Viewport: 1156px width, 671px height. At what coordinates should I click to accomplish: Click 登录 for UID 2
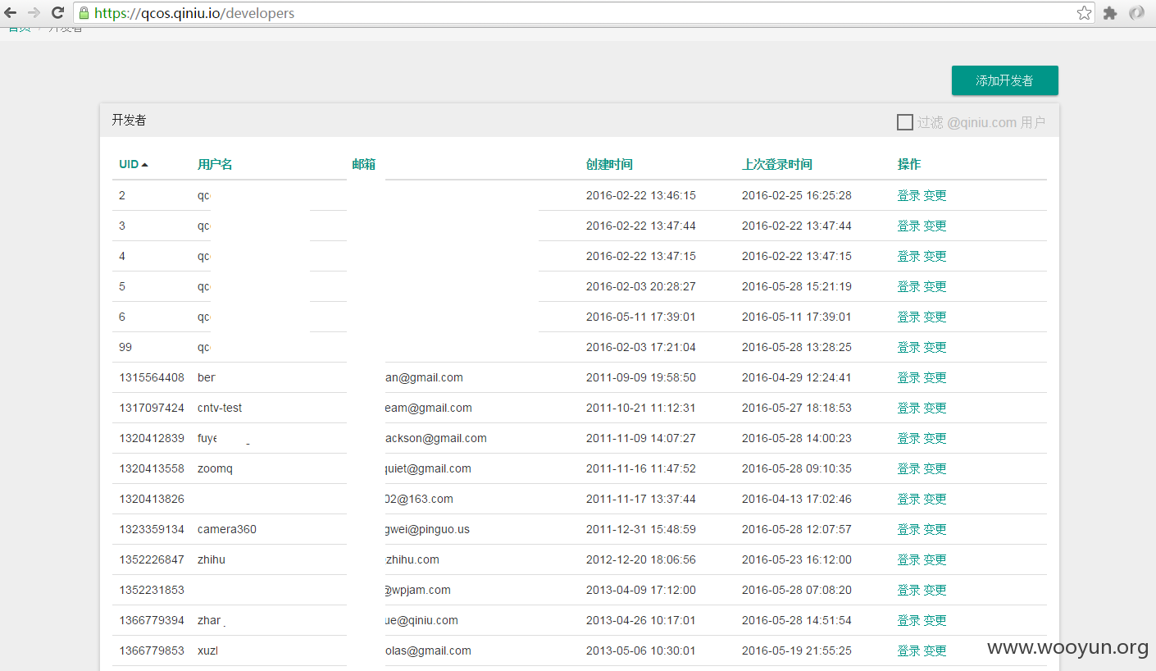(908, 195)
